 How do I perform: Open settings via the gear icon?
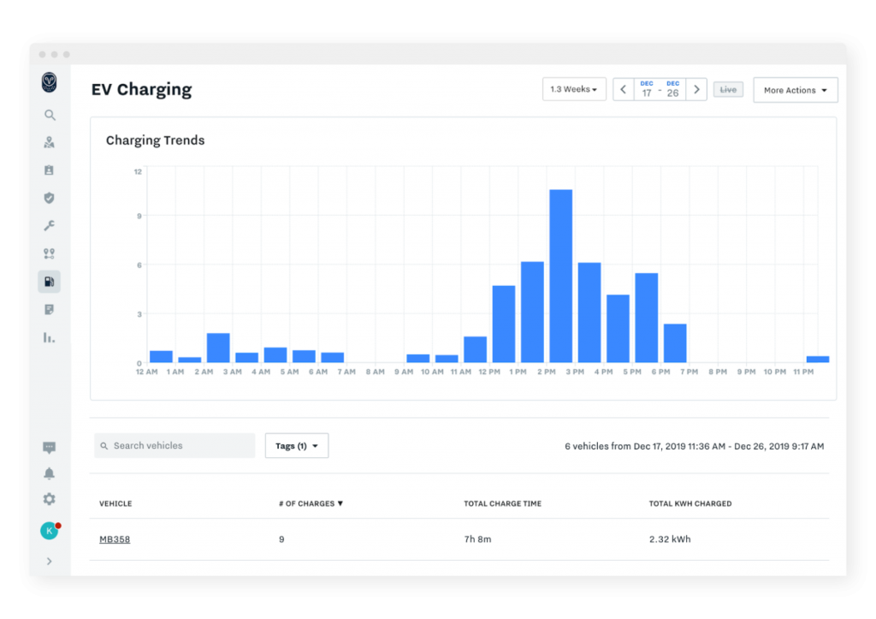[50, 499]
